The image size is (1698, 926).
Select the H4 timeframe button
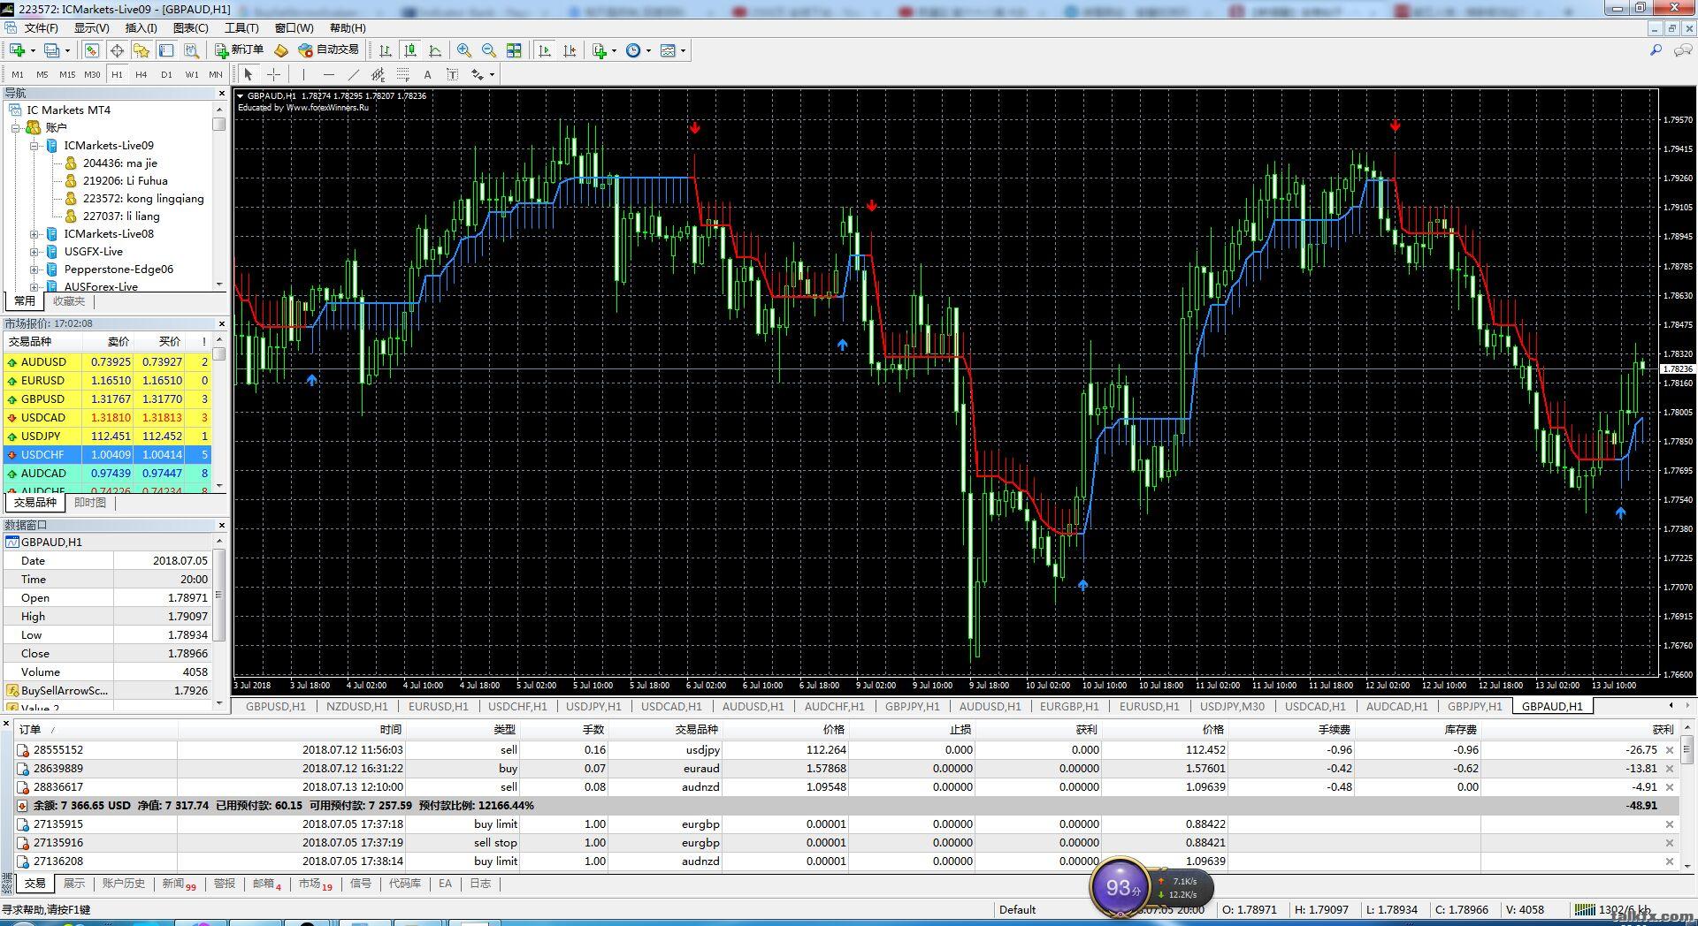[x=141, y=74]
